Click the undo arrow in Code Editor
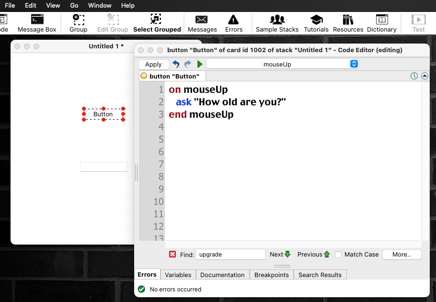436x302 pixels. pos(176,64)
